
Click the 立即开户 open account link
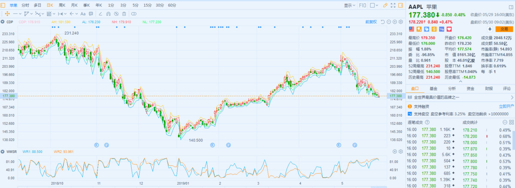point(506,106)
